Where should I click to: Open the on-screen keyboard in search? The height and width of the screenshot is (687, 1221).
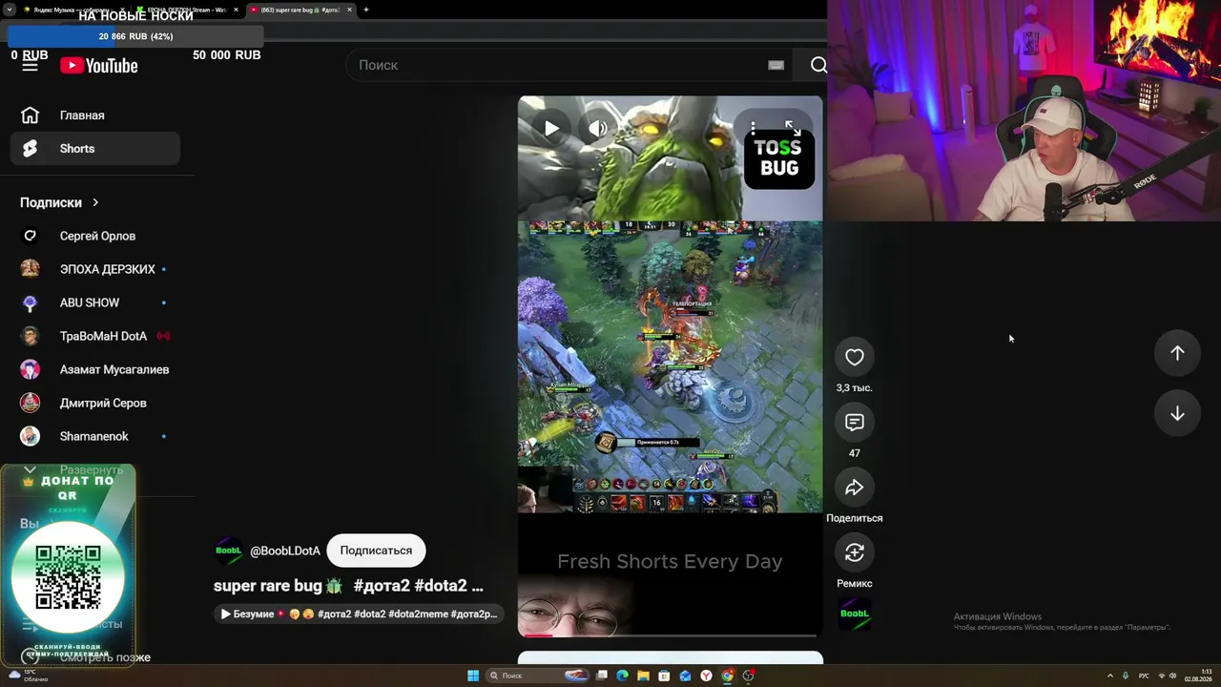pyautogui.click(x=776, y=65)
